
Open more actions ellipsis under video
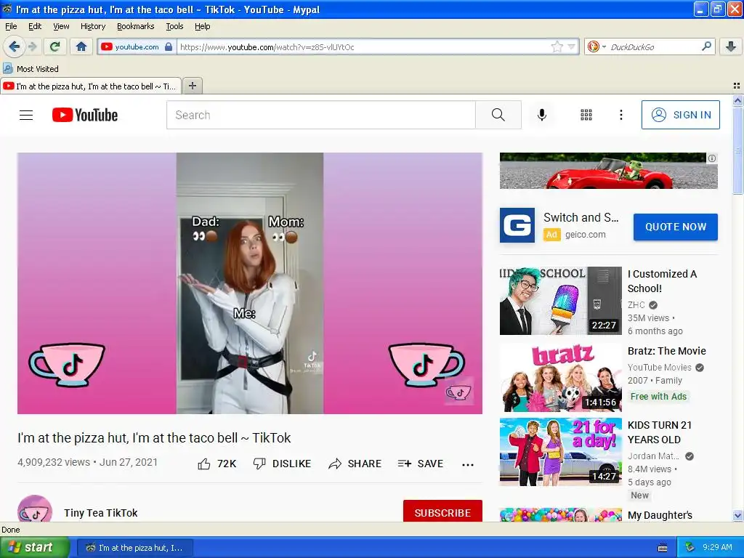(468, 464)
